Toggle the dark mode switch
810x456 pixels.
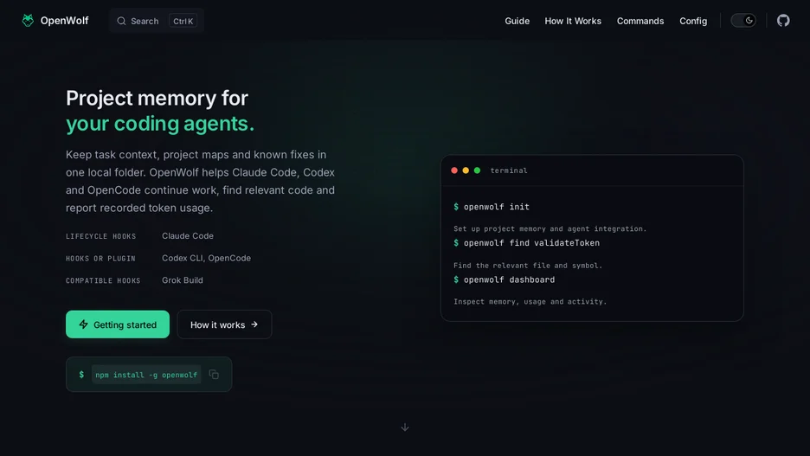(743, 21)
